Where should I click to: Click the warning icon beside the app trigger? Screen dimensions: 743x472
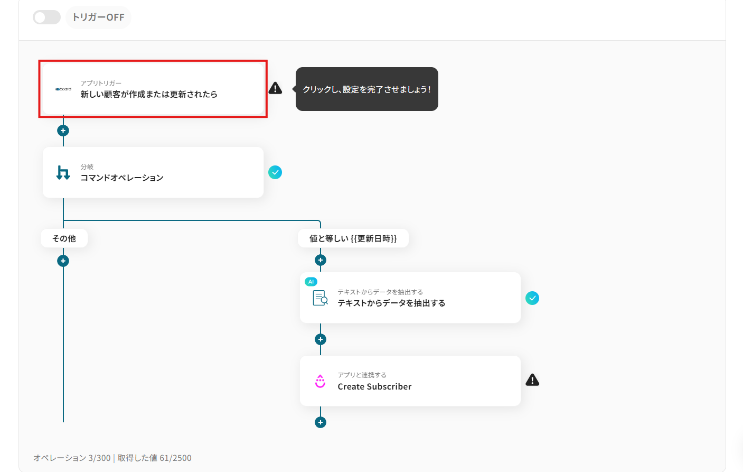point(275,88)
